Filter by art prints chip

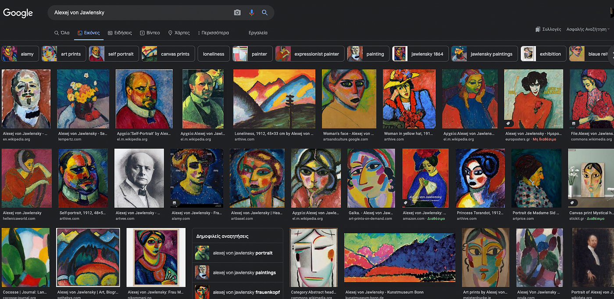(x=64, y=54)
